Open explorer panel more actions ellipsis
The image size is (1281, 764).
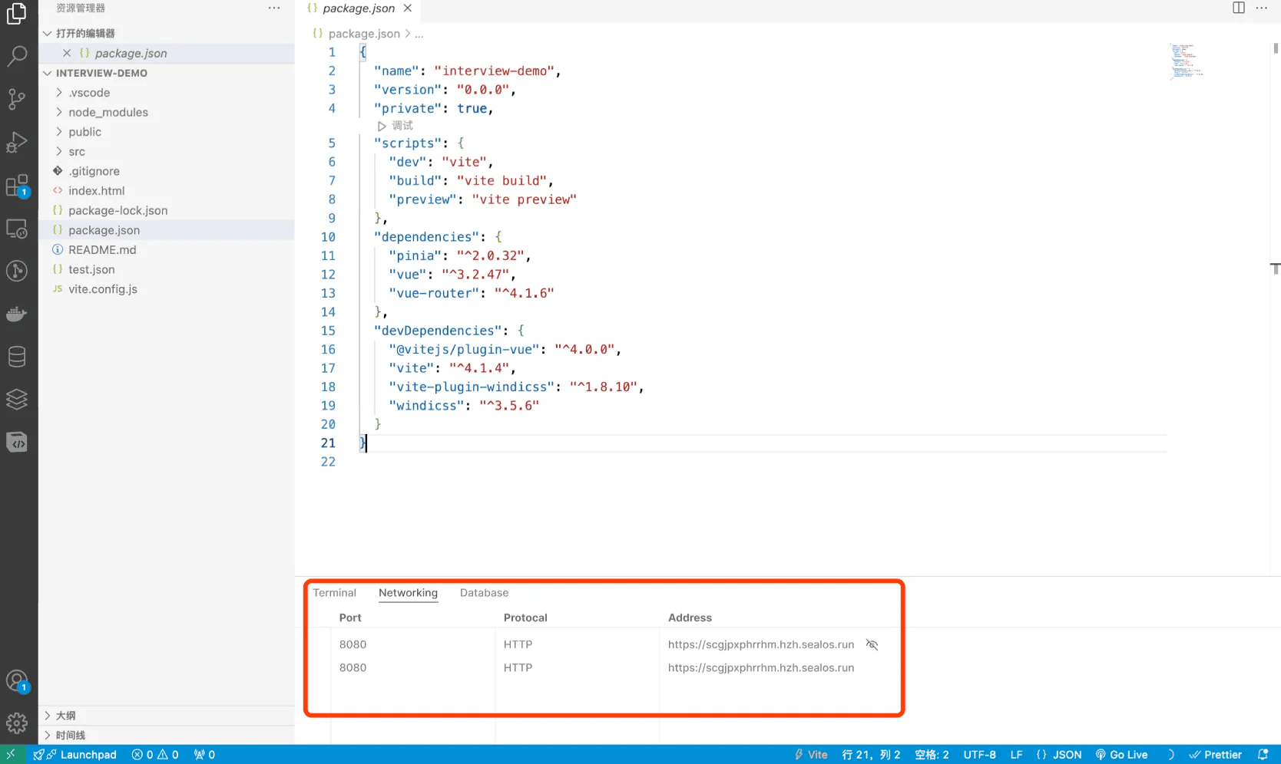click(274, 8)
